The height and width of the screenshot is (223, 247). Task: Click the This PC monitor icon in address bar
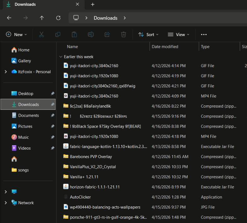coord(76,18)
